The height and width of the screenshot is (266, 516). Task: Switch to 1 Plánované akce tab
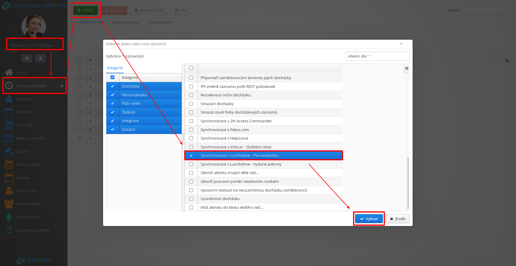(91, 22)
